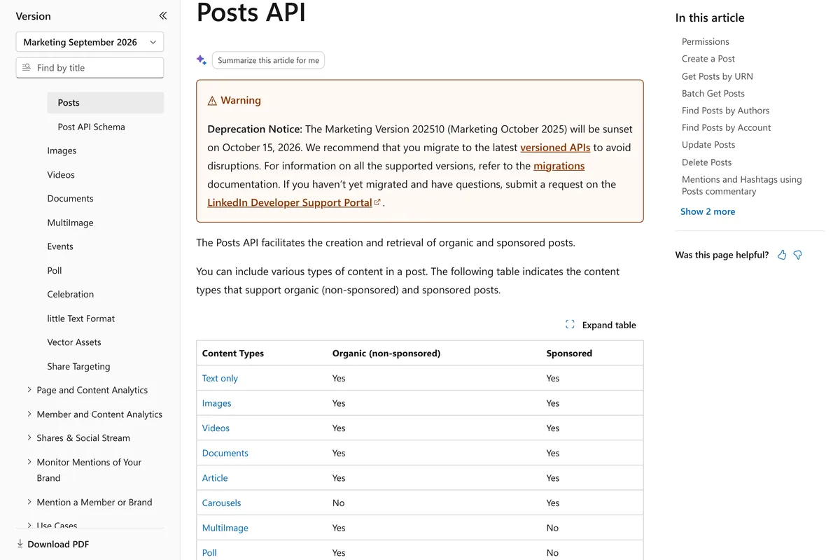Viewport: 840px width, 560px height.
Task: Open Images link in content table
Action: coord(216,403)
